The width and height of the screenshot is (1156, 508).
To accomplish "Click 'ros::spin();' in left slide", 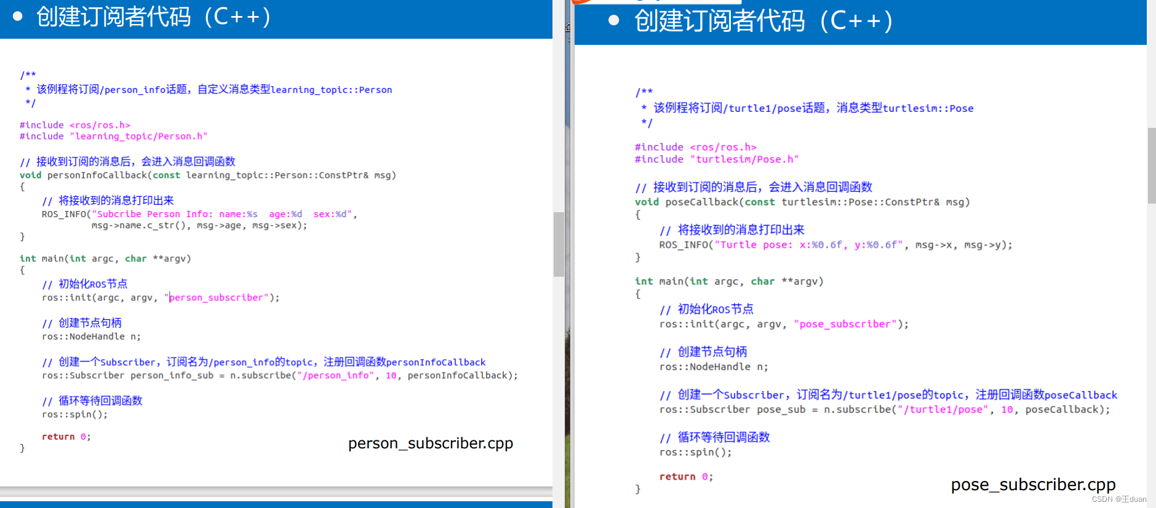I will click(74, 414).
